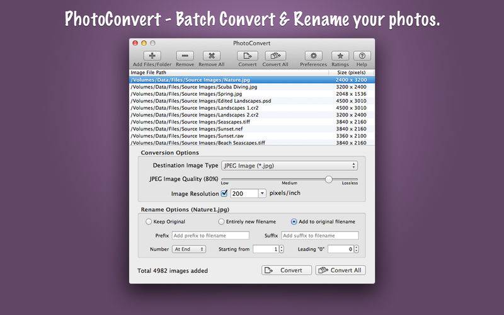Close the window with the red button
The image size is (504, 315).
tap(135, 43)
